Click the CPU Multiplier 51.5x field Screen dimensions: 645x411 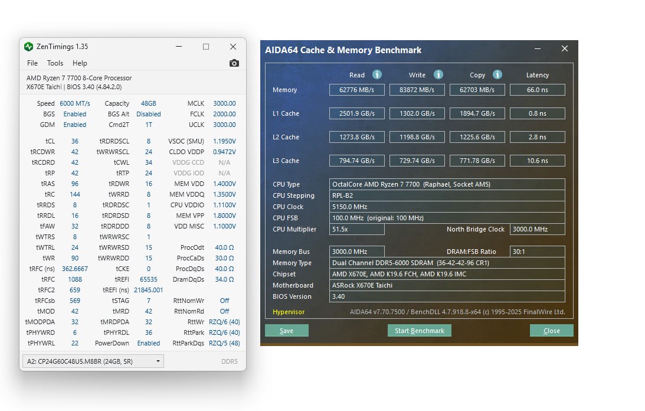point(356,229)
